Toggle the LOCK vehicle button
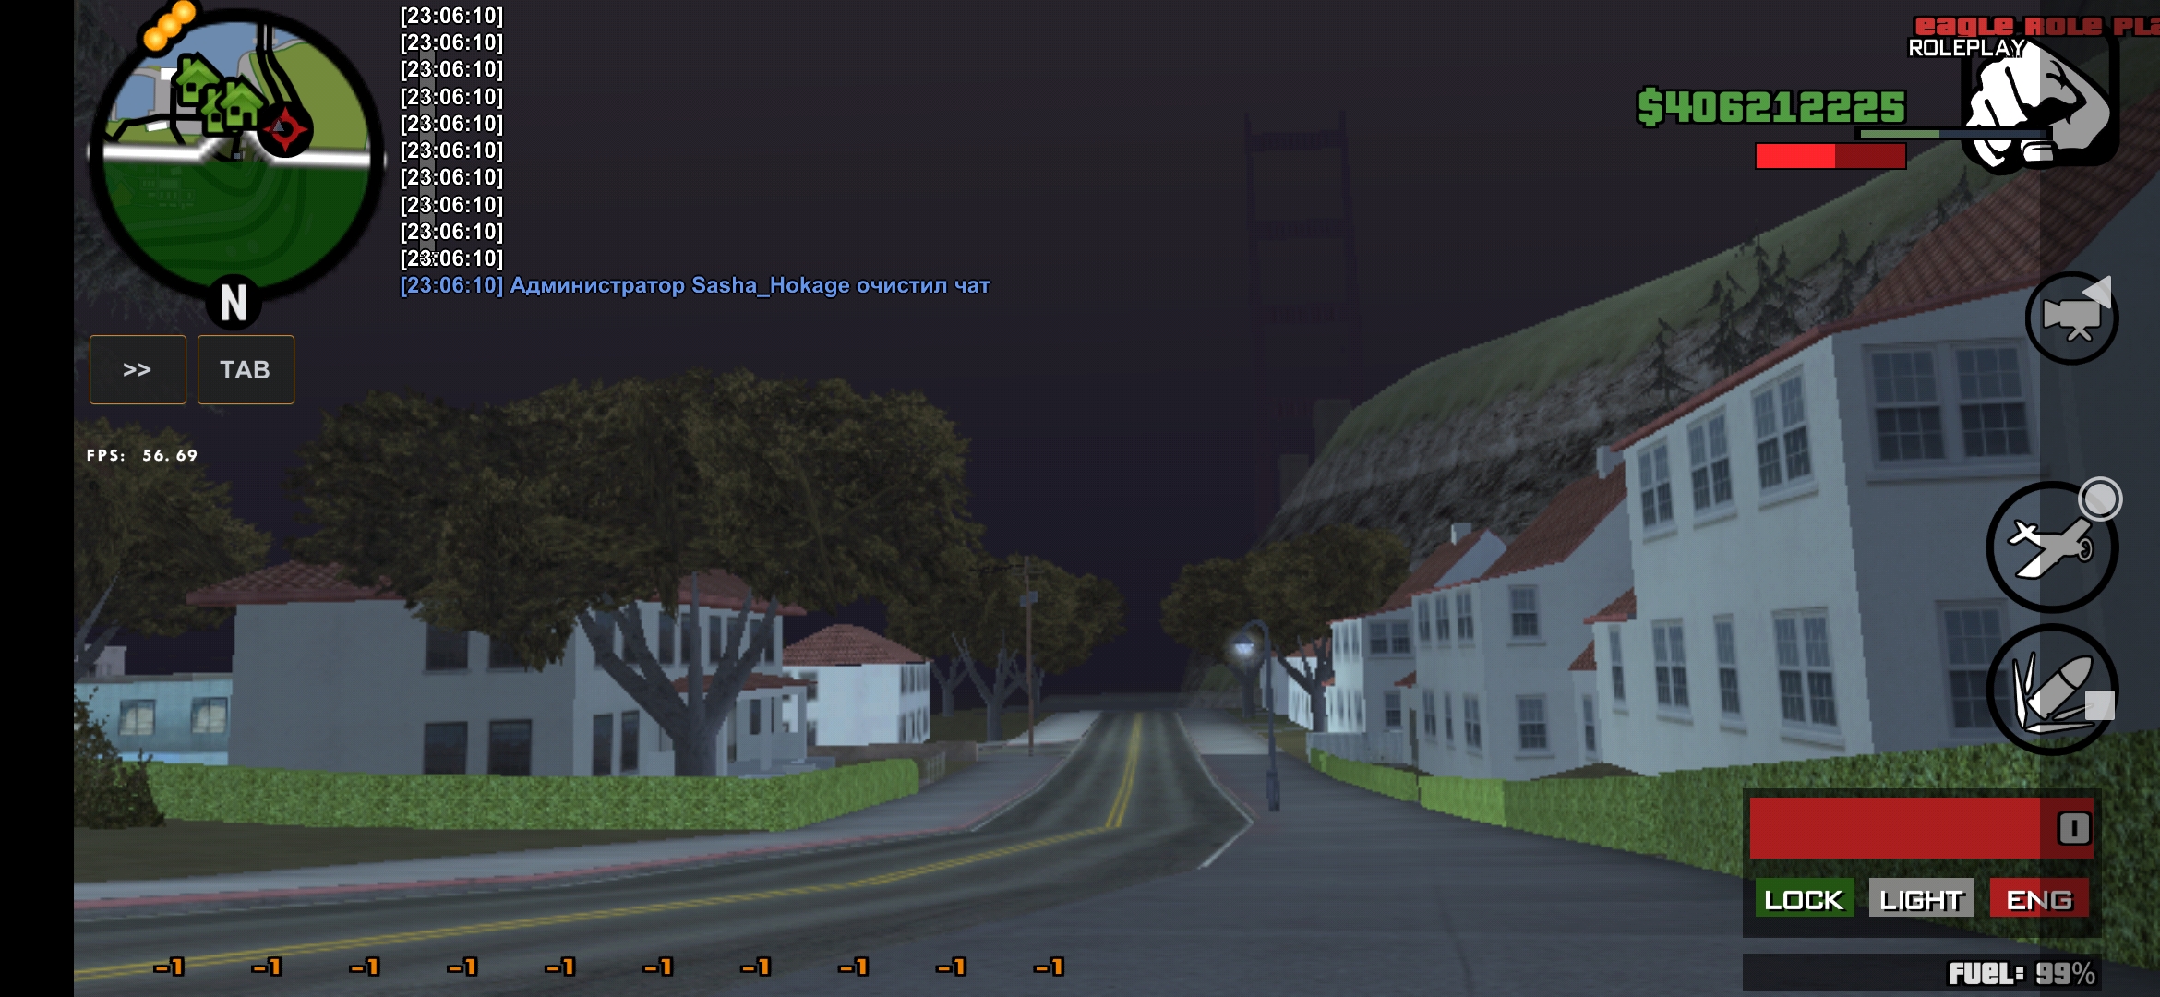Viewport: 2160px width, 997px height. tap(1804, 898)
